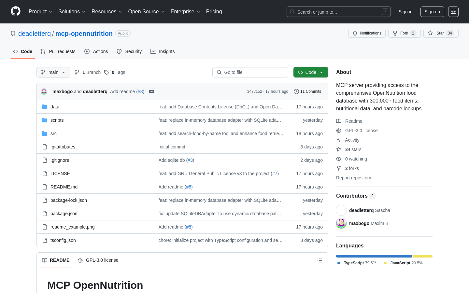Open the README.md file
Screen dimensions: 469x293
point(64,187)
